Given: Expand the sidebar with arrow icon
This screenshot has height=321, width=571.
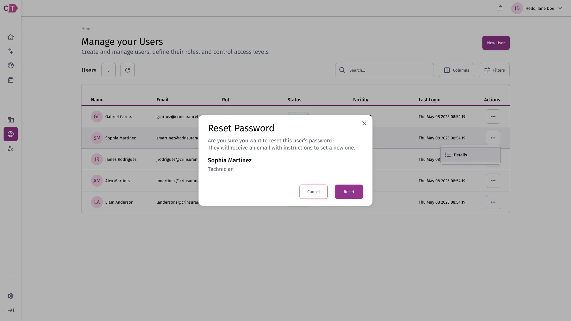Looking at the screenshot, I should pyautogui.click(x=11, y=310).
